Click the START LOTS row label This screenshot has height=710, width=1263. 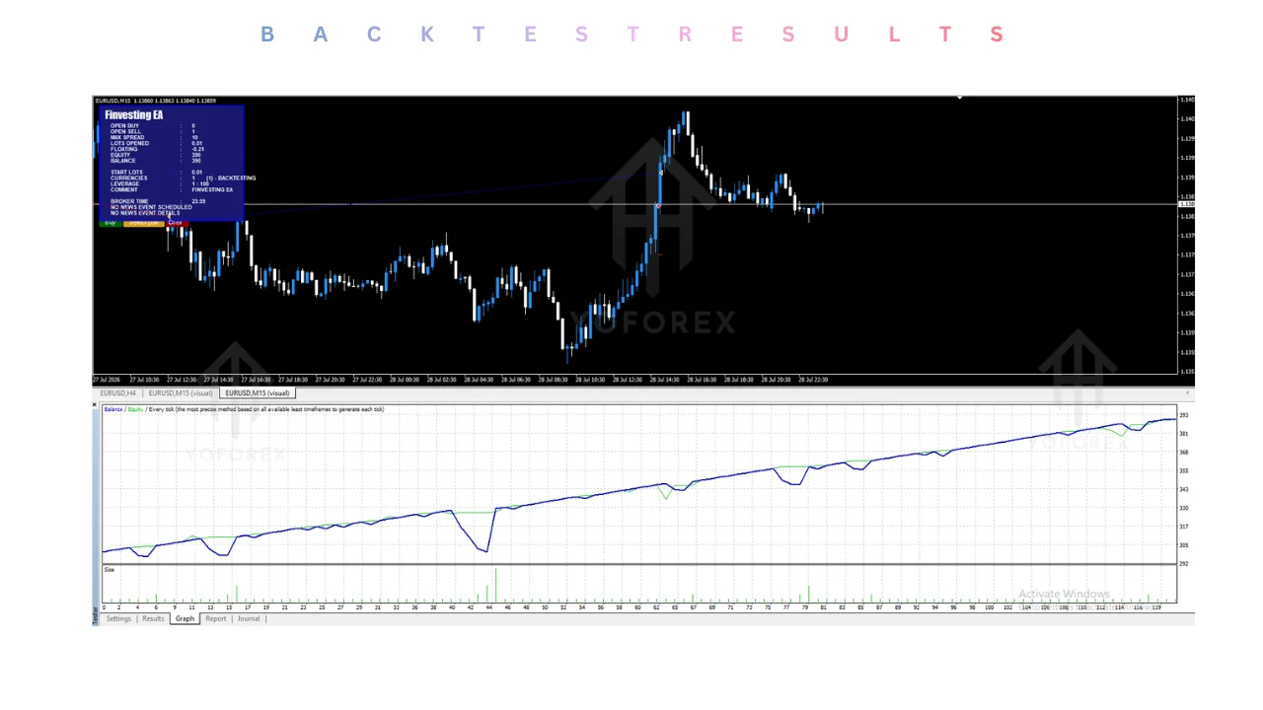click(126, 173)
